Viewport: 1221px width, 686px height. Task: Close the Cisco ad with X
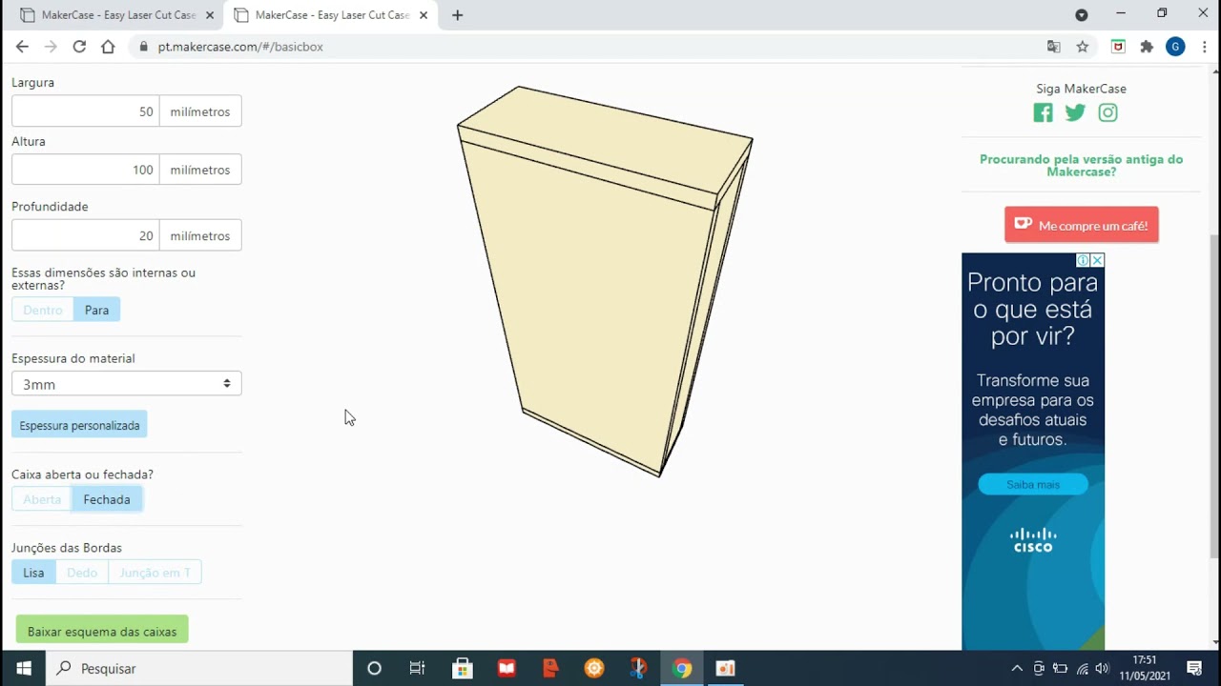(1097, 260)
